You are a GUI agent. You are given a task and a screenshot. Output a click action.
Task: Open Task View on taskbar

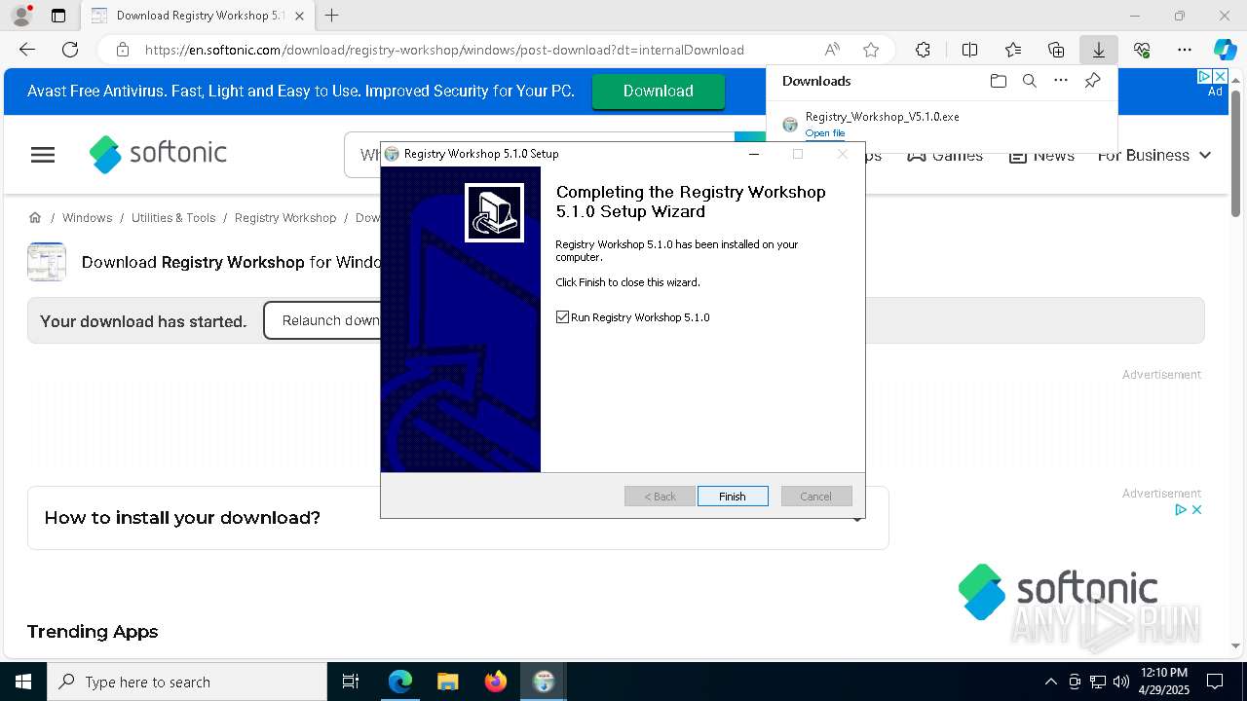click(x=351, y=682)
